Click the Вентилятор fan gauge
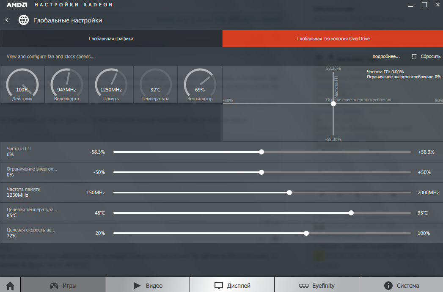The width and height of the screenshot is (443, 292). (200, 84)
